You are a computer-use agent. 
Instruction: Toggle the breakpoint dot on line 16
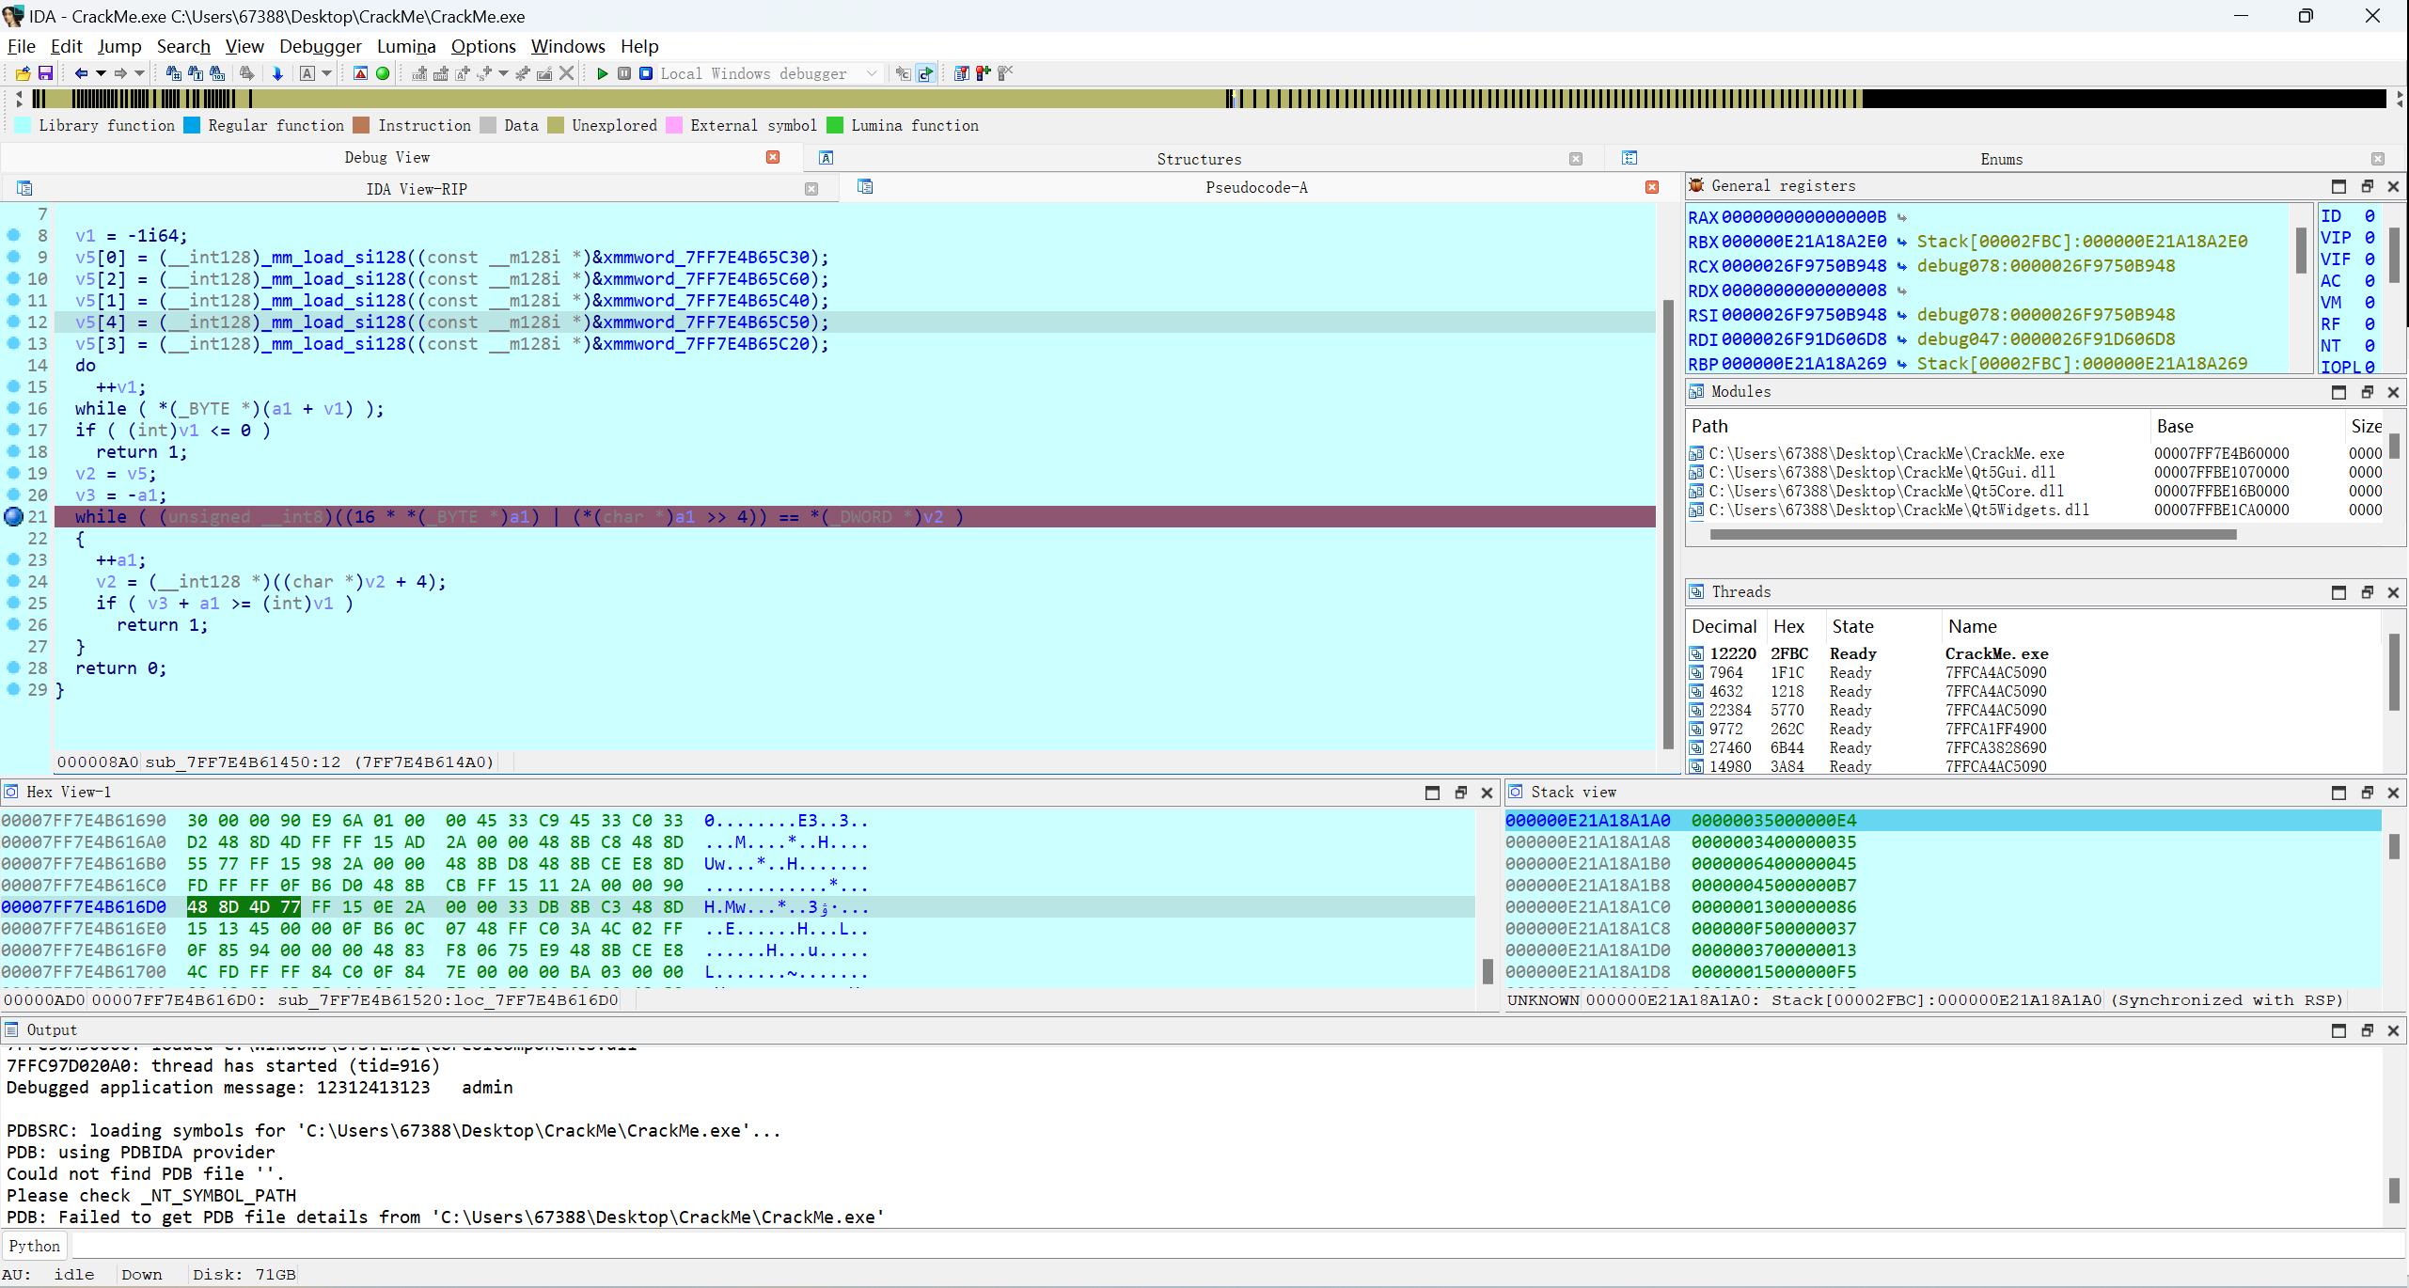(14, 408)
